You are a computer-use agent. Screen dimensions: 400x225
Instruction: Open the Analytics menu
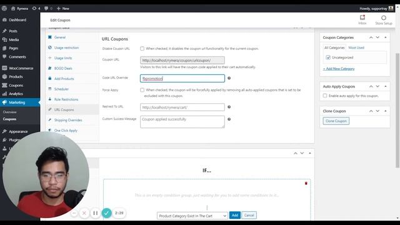16,94
